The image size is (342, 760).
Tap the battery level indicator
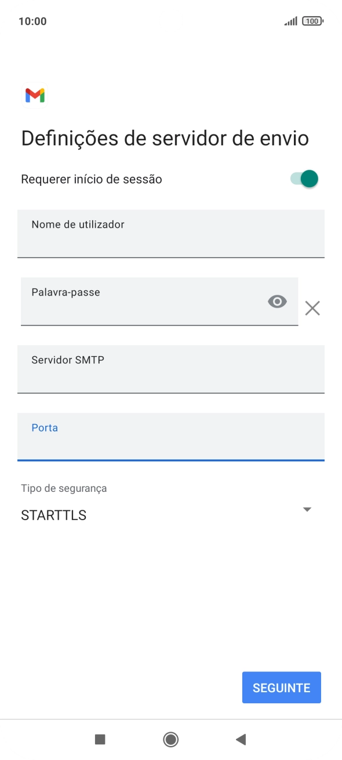pyautogui.click(x=311, y=20)
